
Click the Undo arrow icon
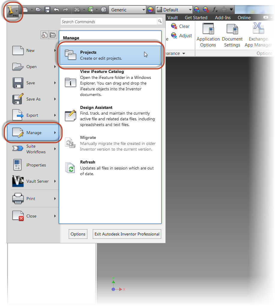click(56, 10)
